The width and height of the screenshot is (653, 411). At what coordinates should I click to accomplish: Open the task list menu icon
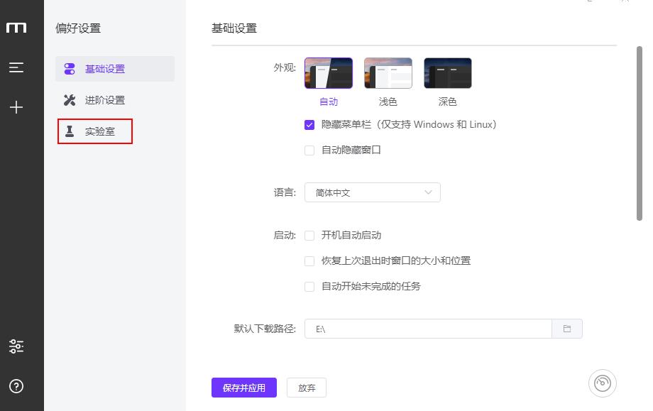tap(16, 67)
